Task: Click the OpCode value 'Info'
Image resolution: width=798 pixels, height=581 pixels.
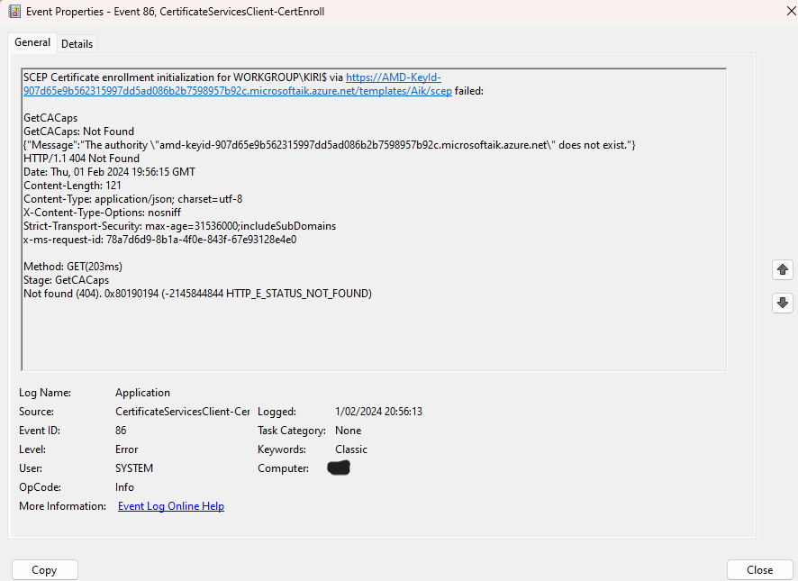Action: 124,487
